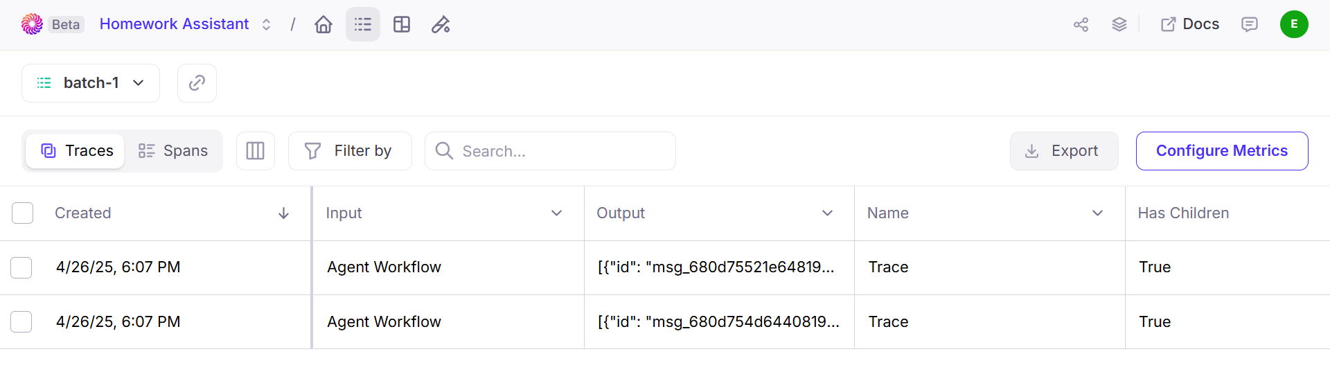Screen dimensions: 1330x372
Task: Open the paint roller tool icon
Action: (x=441, y=24)
